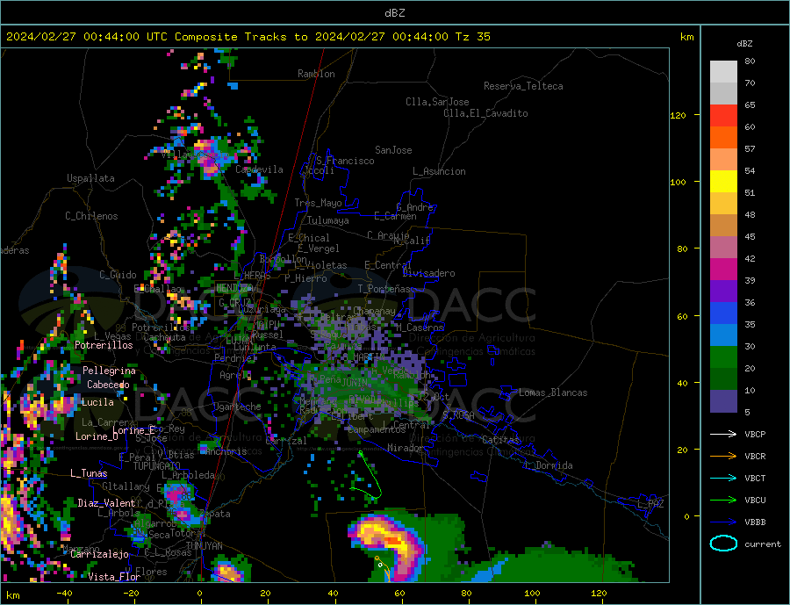Click the 'current' legend label

tap(763, 544)
